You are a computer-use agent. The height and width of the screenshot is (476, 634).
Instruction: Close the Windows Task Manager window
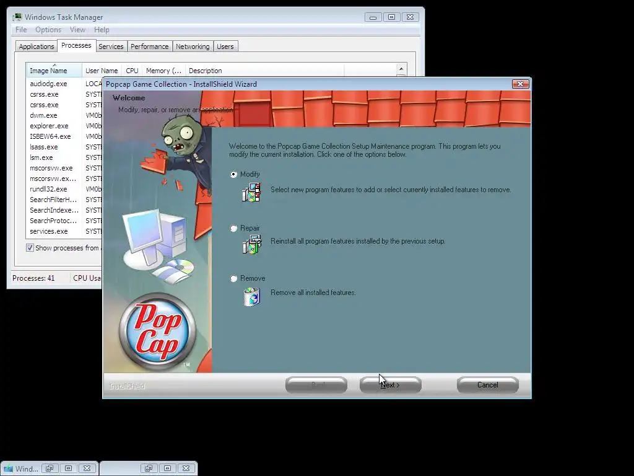(410, 17)
